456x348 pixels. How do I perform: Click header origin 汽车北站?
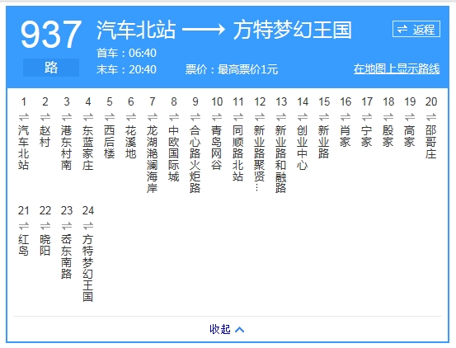tap(136, 30)
